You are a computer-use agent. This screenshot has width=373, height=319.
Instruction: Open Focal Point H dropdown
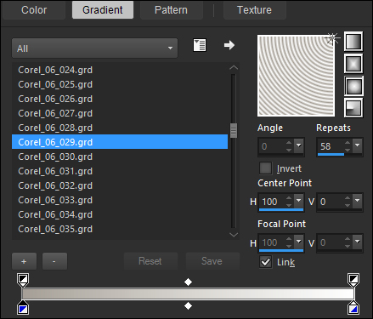(299, 242)
